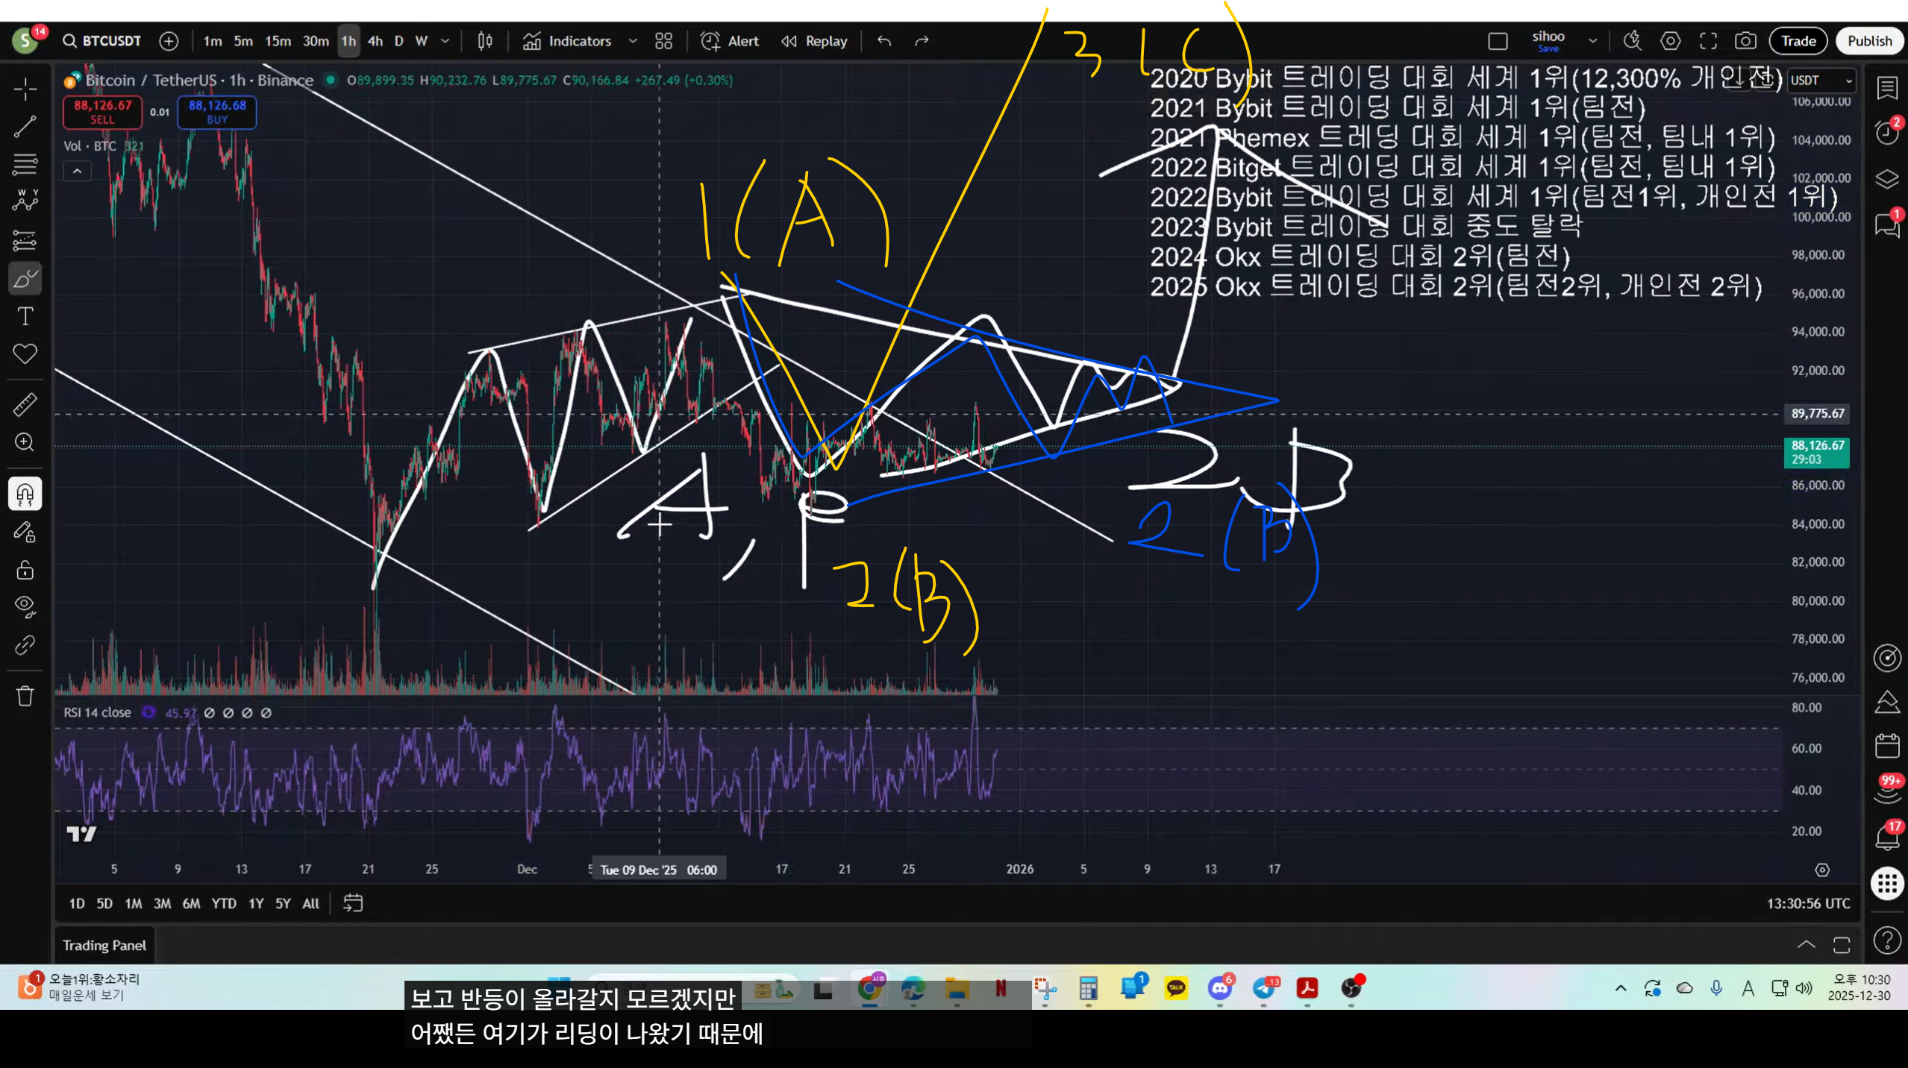This screenshot has height=1068, width=1908.
Task: Hide all drawings with the eye icon
Action: tap(25, 606)
